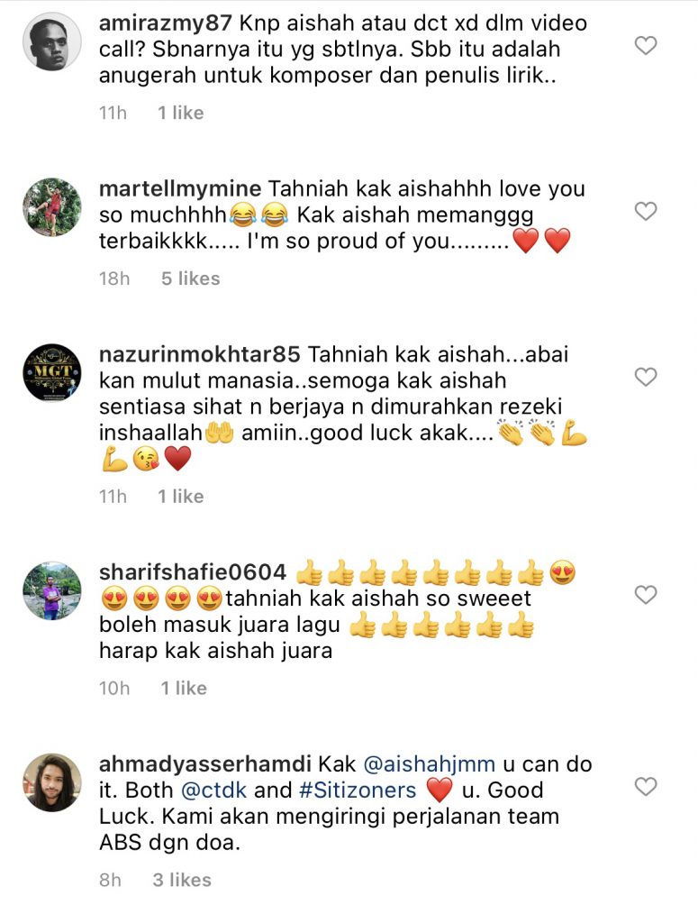
Task: Go to username sharifshafie0604
Action: tap(193, 572)
